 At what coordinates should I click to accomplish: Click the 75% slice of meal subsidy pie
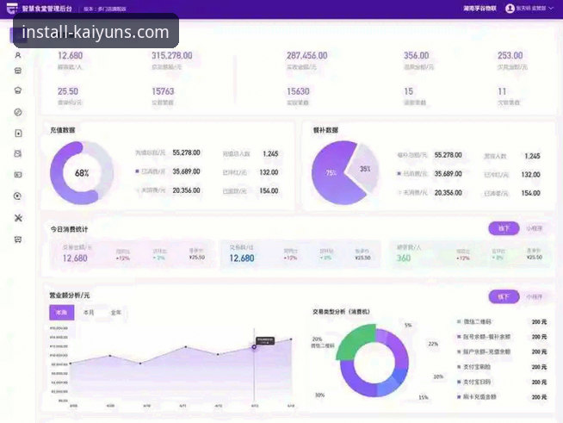(331, 173)
